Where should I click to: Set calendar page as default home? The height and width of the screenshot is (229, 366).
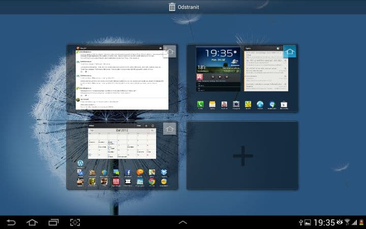(170, 129)
